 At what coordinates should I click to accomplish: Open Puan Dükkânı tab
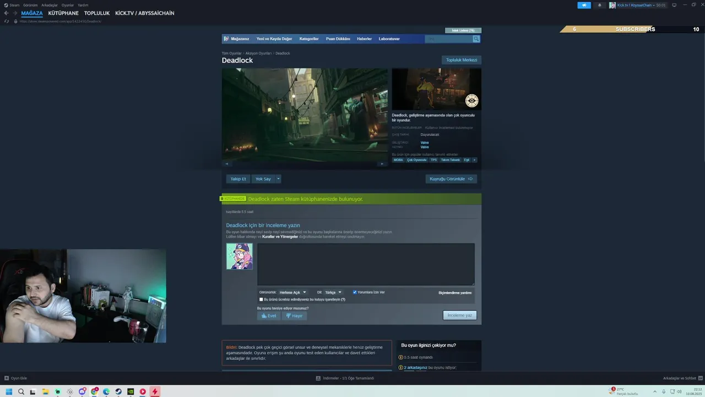click(338, 39)
